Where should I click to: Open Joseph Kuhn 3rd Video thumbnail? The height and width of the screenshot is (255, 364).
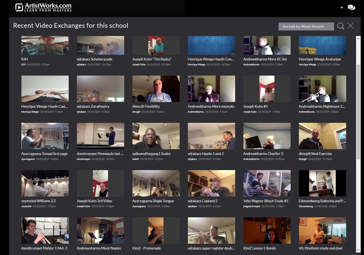pos(101,183)
